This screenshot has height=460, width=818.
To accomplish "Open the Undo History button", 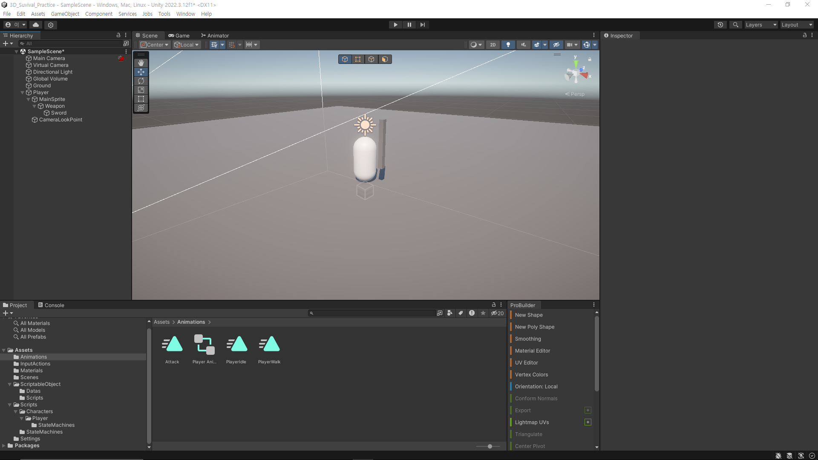I will [720, 25].
